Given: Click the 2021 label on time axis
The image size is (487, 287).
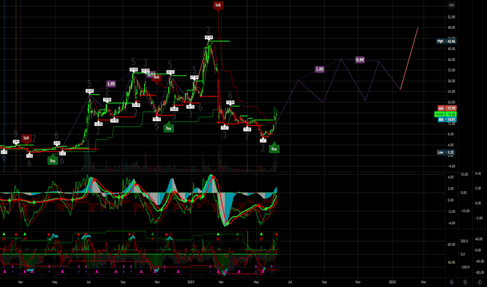Looking at the screenshot, I should pyautogui.click(x=191, y=282).
